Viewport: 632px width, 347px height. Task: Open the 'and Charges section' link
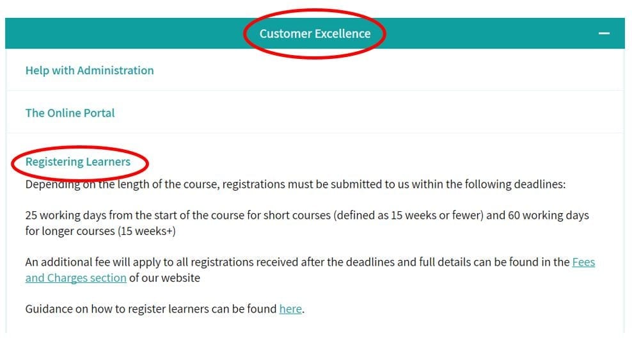75,278
